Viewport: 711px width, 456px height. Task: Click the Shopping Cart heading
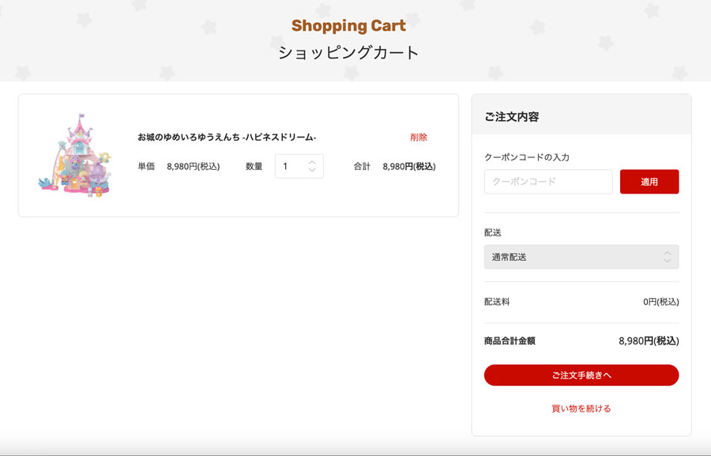(x=348, y=25)
